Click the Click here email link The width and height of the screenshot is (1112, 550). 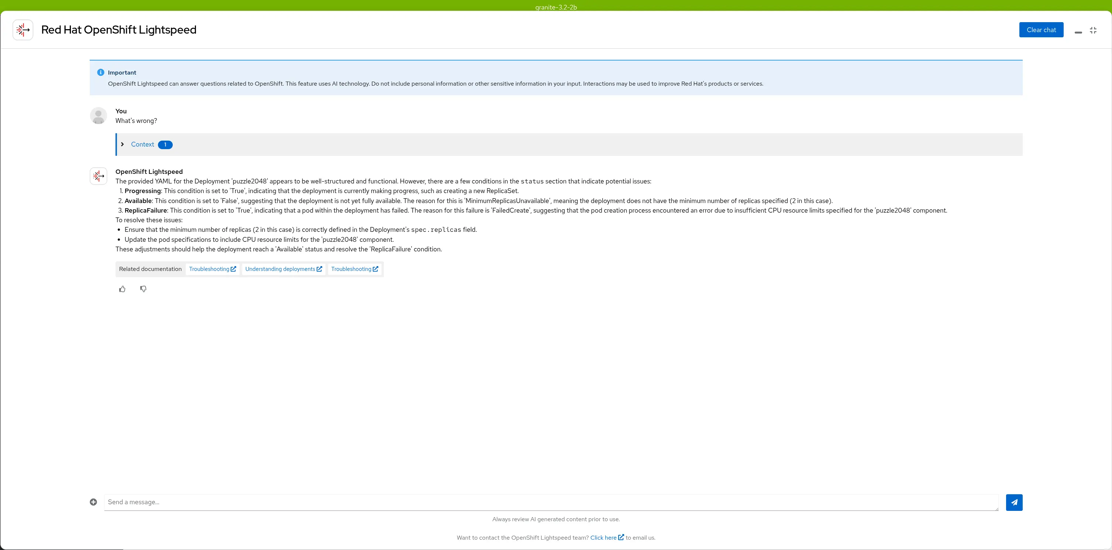(607, 537)
